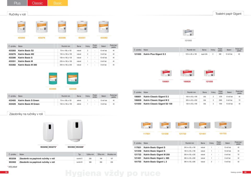
Task: Click the 'Katalog výrobků' footer text
Action: pos(236,172)
